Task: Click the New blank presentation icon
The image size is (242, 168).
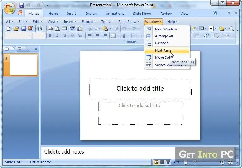Action: point(9,29)
